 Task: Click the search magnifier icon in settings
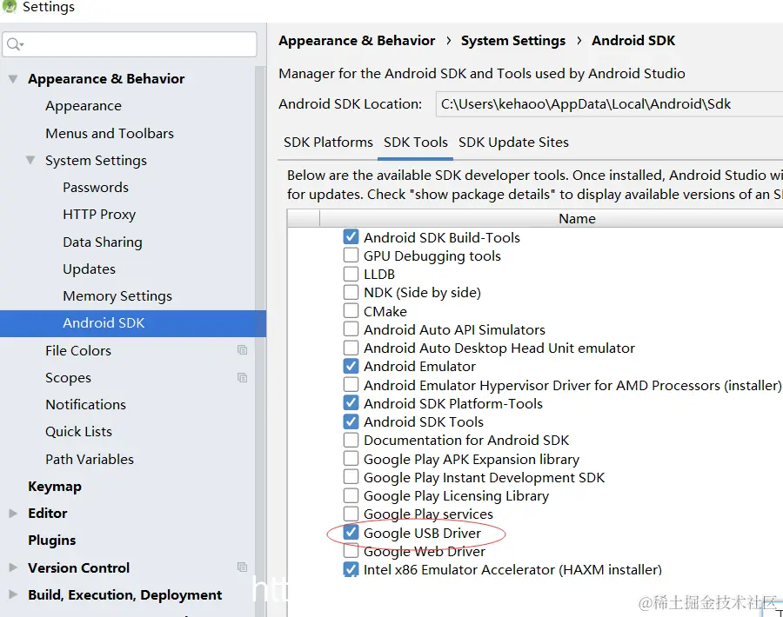pos(15,44)
